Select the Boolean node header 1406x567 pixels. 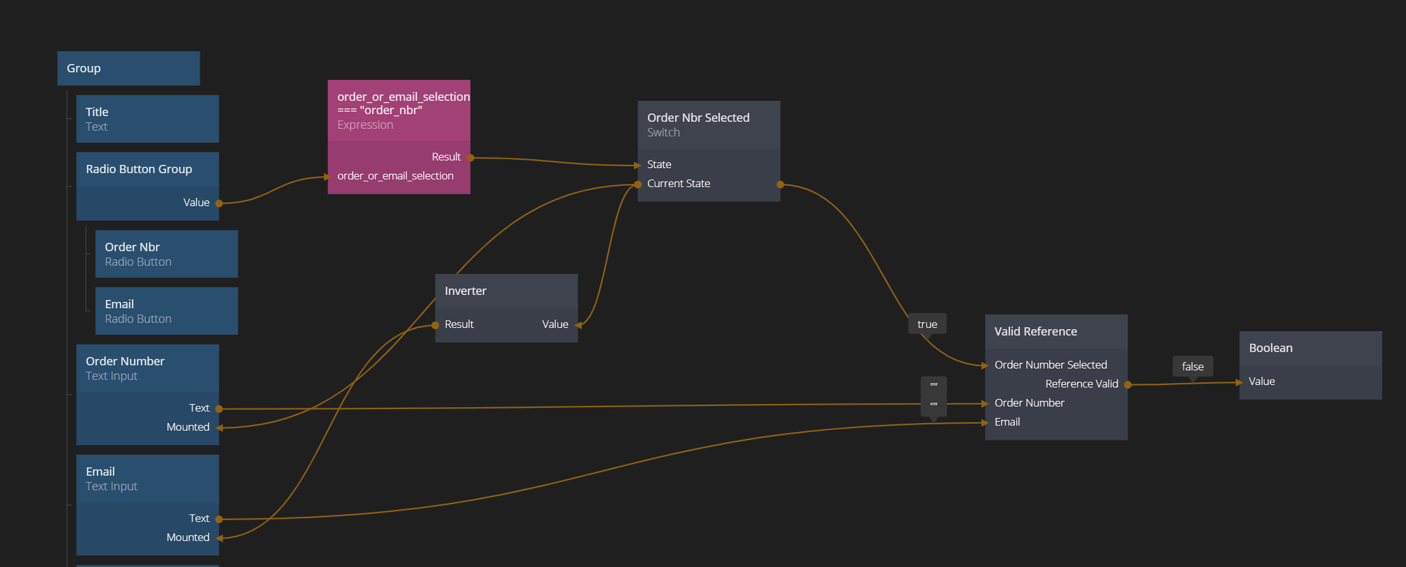pyautogui.click(x=1310, y=348)
